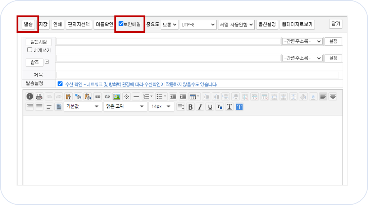The width and height of the screenshot is (368, 205).
Task: Click the insert column left icon
Action: (206, 97)
